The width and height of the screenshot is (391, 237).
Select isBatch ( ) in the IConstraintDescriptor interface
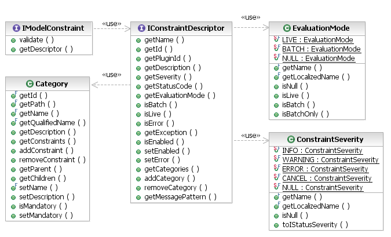pyautogui.click(x=160, y=104)
